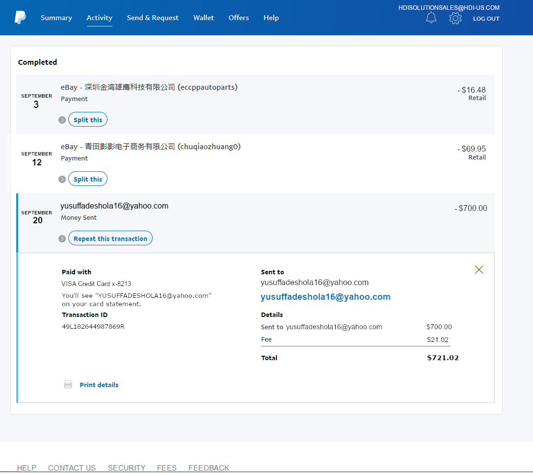Open the blue yusuffadeshola16@yahoo.com link
533x474 pixels.
pyautogui.click(x=325, y=297)
